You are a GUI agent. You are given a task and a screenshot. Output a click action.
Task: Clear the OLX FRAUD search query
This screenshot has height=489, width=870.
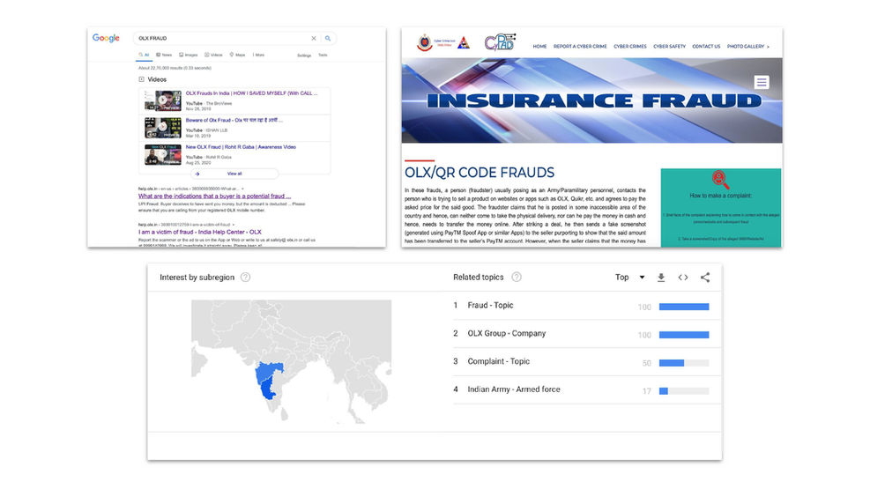click(314, 38)
